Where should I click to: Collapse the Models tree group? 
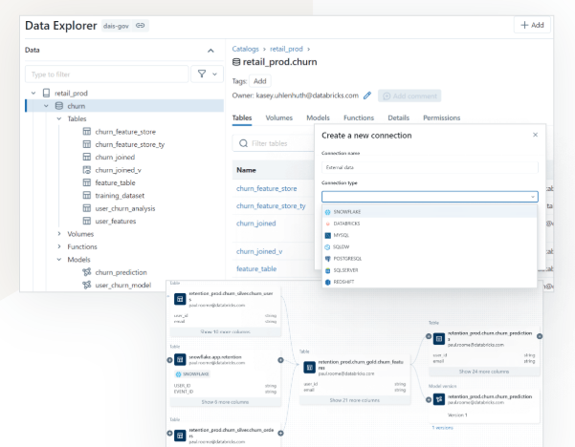59,259
